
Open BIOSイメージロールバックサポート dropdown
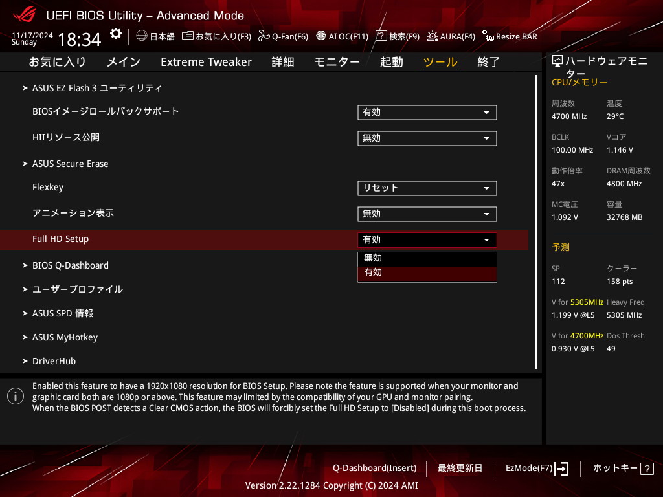pos(427,113)
